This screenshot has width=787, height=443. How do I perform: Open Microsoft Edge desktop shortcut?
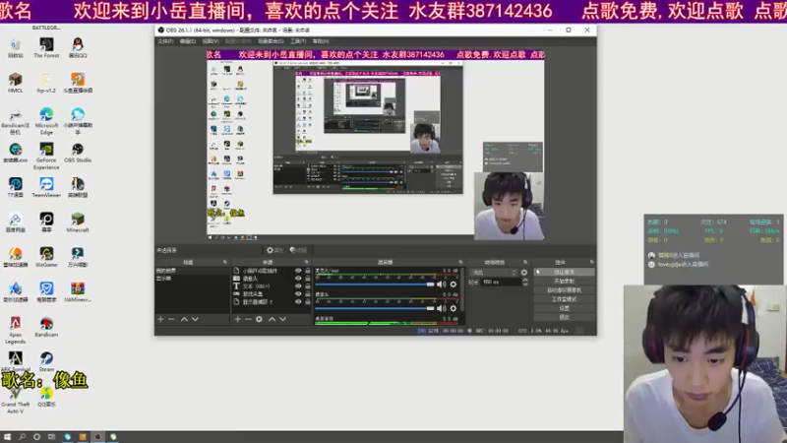click(46, 121)
